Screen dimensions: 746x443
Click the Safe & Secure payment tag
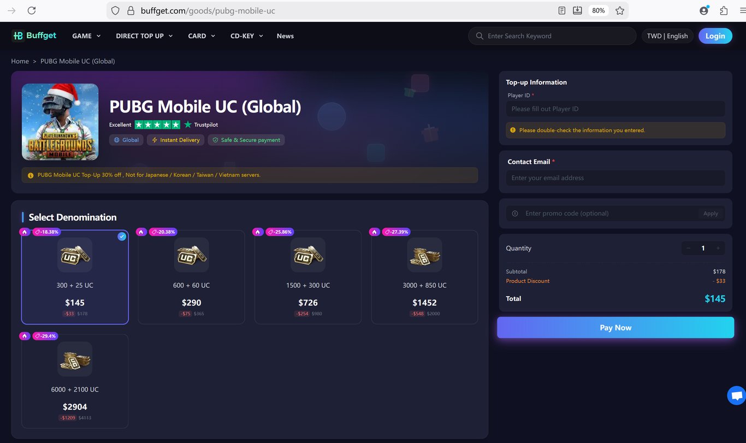click(246, 140)
